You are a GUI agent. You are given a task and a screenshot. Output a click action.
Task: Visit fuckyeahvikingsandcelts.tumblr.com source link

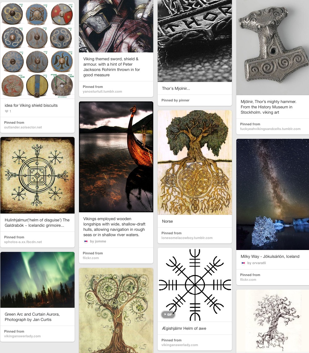coord(270,129)
